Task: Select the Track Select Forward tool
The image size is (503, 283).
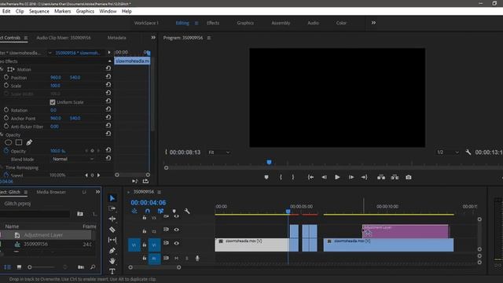Action: coord(112,208)
